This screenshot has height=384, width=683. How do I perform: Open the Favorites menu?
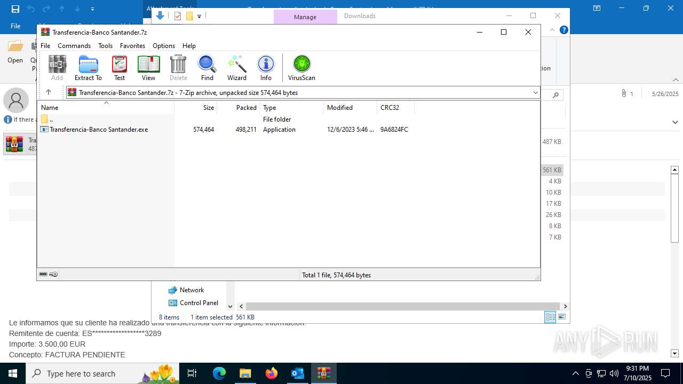[132, 46]
